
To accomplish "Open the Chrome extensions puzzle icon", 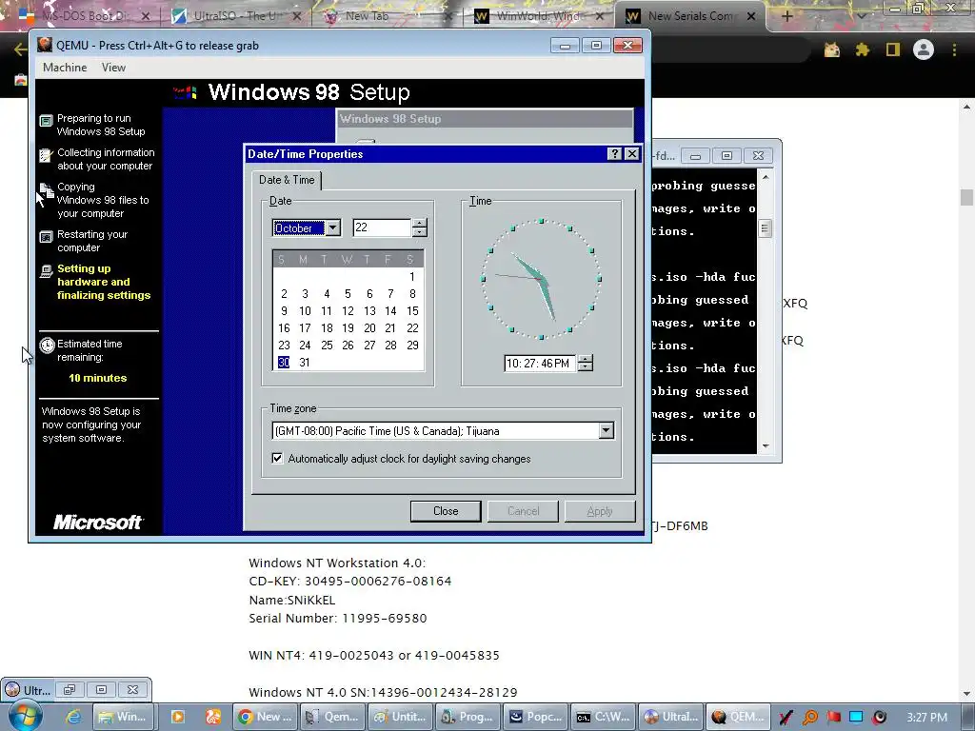I will (862, 49).
